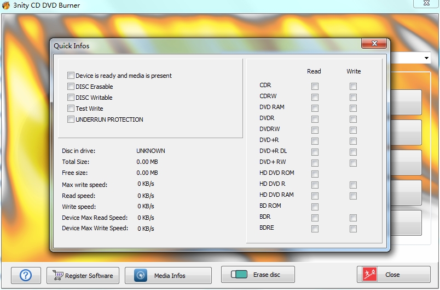Check the BD ROM Read checkbox
Viewport: 440px width, 290px height.
point(315,207)
